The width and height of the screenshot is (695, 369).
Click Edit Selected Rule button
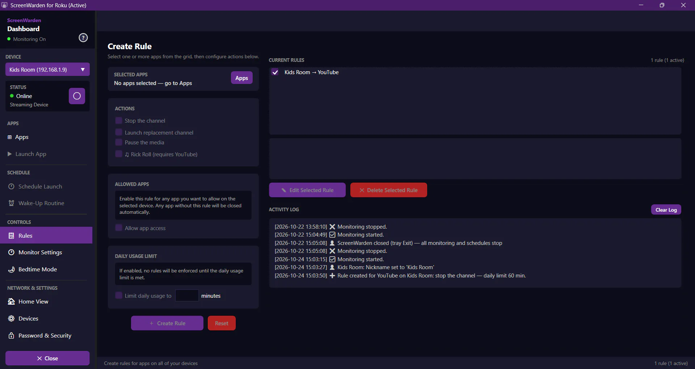coord(307,190)
